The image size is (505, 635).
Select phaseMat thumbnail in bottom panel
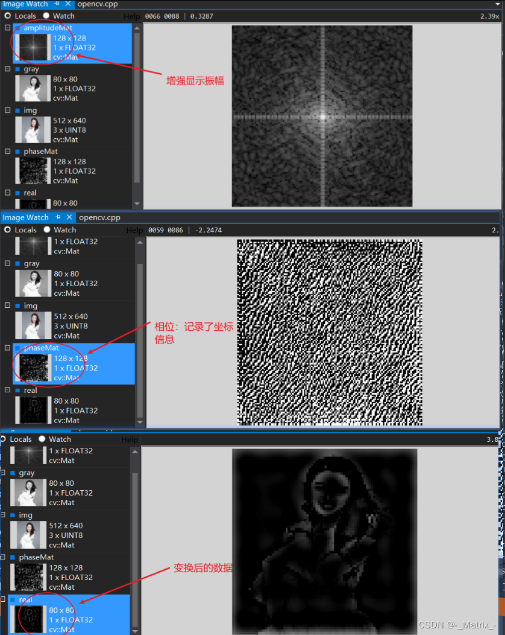(28, 577)
